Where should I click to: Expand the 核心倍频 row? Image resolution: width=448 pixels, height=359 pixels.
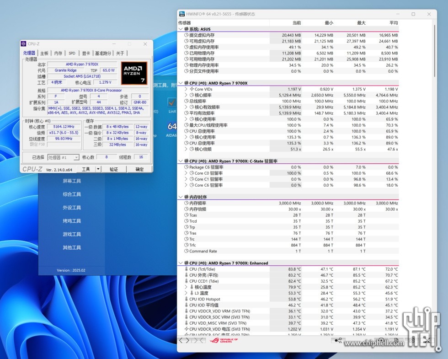(186, 149)
